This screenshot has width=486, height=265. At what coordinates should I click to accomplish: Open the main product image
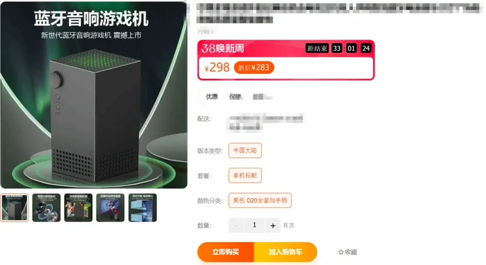point(94,95)
